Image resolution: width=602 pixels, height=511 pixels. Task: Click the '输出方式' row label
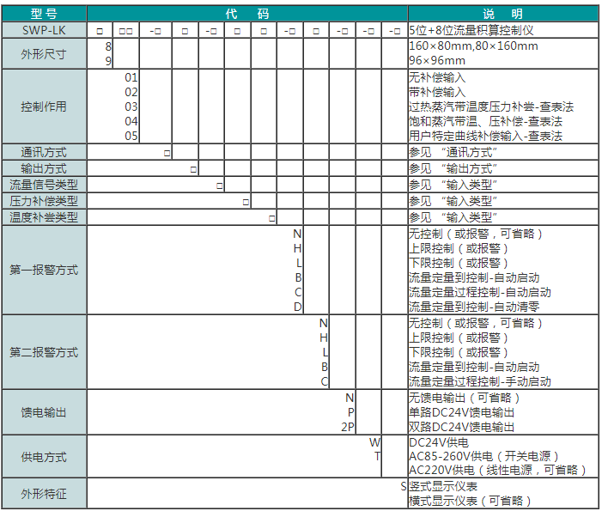click(x=44, y=168)
